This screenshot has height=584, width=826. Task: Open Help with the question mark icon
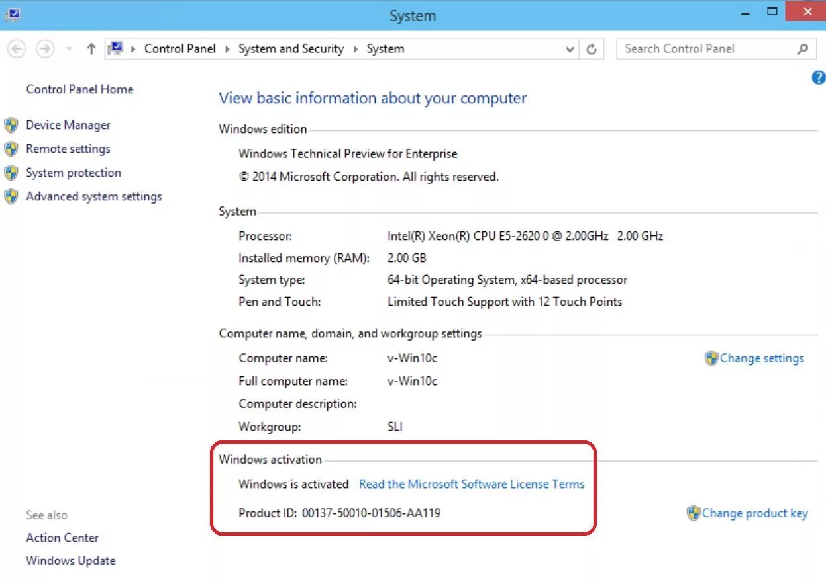pos(819,77)
